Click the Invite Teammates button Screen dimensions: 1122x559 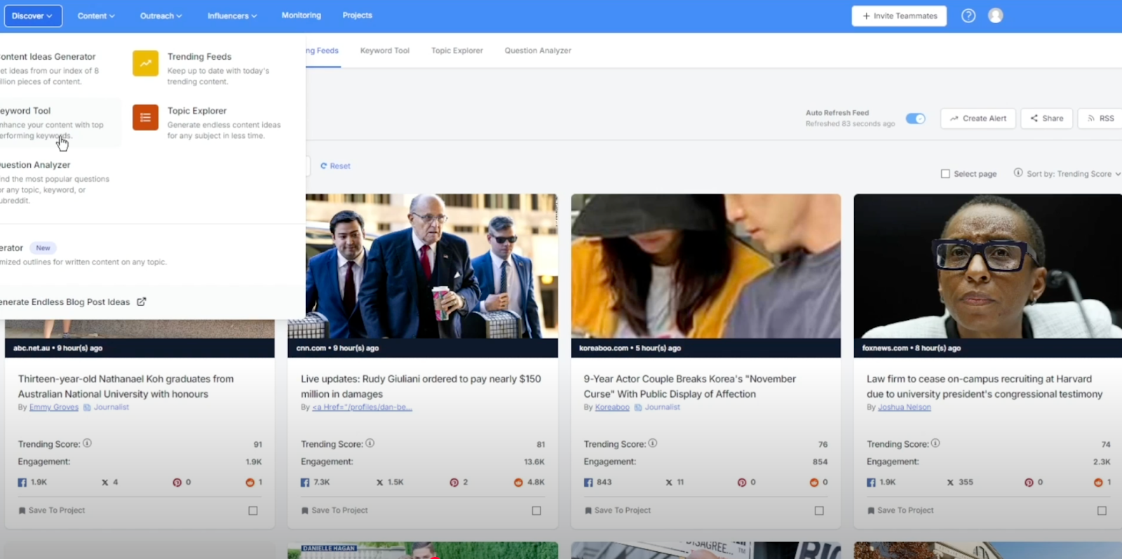[899, 15]
